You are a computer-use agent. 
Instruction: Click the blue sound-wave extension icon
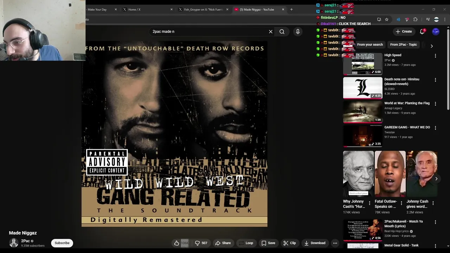pyautogui.click(x=398, y=20)
